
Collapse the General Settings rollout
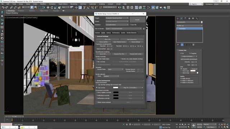click(x=102, y=36)
